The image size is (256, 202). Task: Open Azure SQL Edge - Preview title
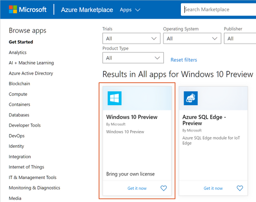[204, 120]
